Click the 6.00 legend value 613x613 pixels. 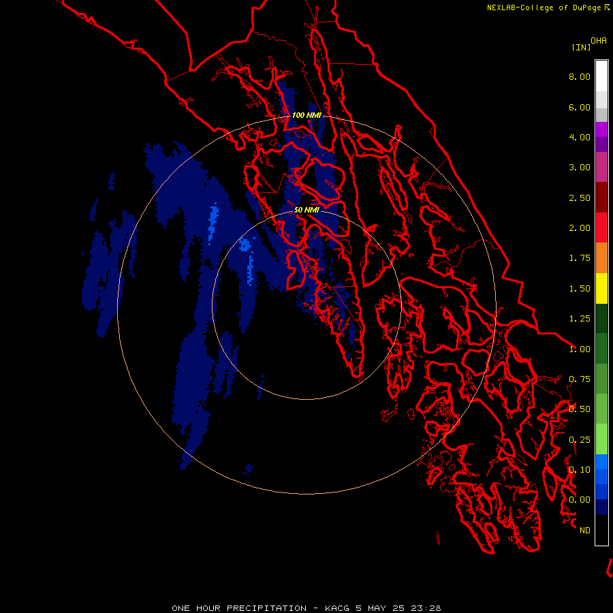[x=580, y=107]
